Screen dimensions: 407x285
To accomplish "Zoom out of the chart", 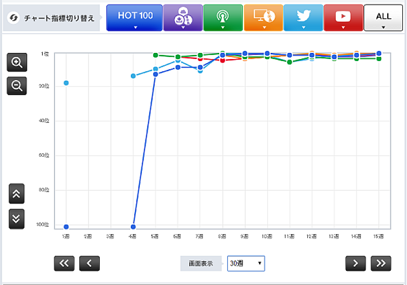I will [16, 86].
